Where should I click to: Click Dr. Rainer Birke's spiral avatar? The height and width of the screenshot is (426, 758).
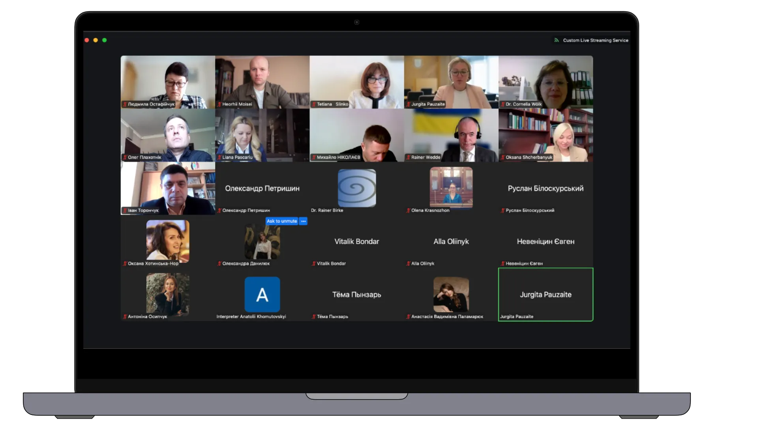[x=357, y=188]
